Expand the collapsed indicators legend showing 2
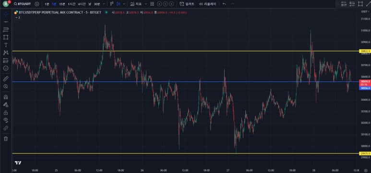Image resolution: width=371 pixels, height=173 pixels. coord(17,17)
